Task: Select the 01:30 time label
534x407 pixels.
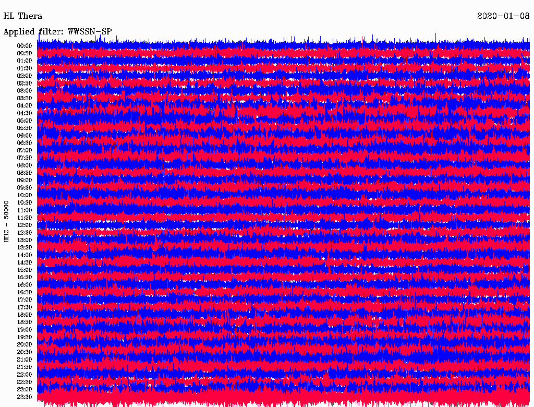Action: coord(24,68)
